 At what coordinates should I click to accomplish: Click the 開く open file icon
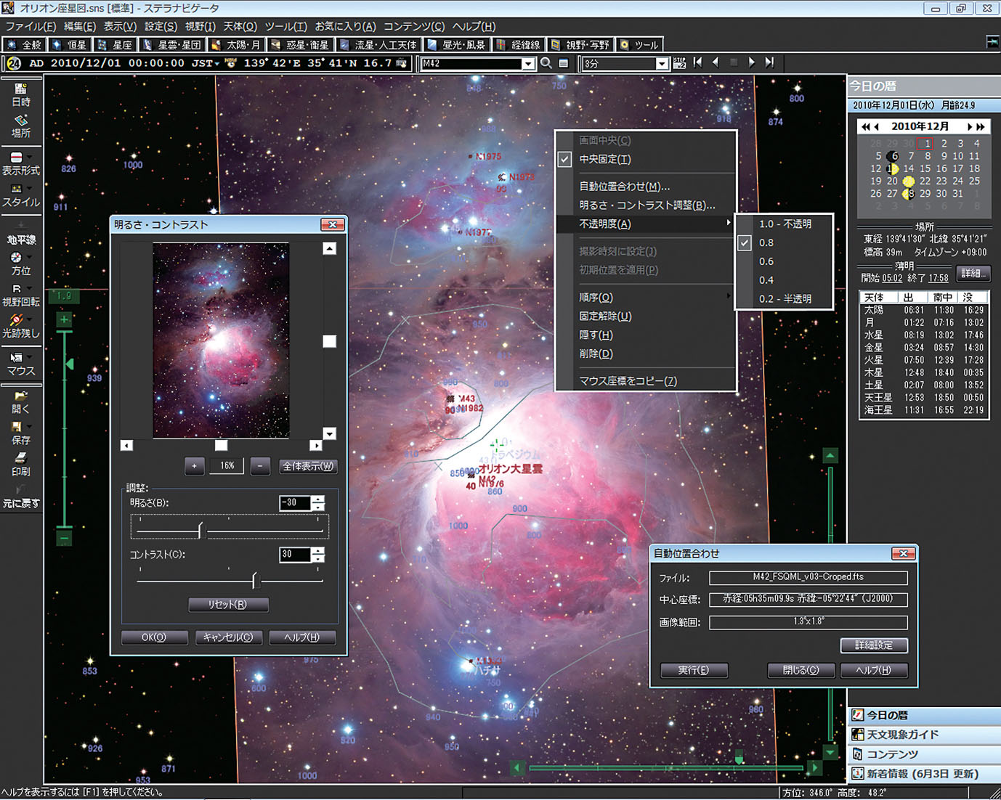[x=20, y=396]
